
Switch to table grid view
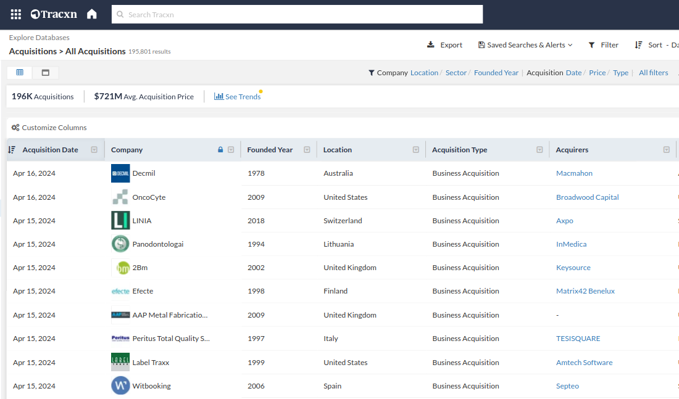[20, 73]
